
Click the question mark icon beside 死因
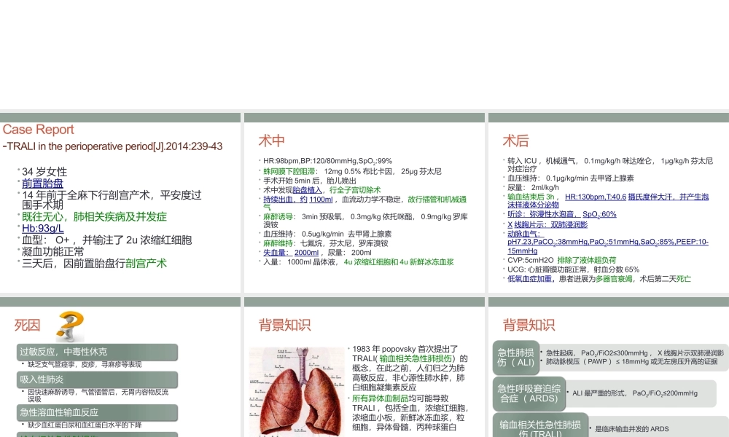[x=70, y=324]
